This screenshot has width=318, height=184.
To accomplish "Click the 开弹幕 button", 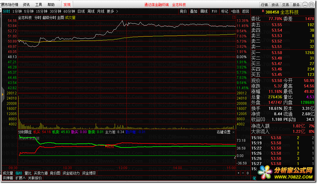I will [x=8, y=178].
